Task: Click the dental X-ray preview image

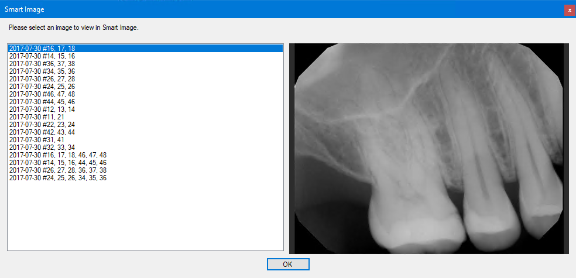Action: tap(428, 148)
